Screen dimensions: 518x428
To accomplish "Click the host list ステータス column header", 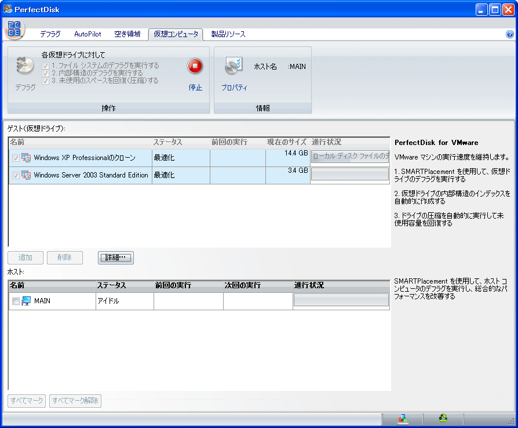I will tap(125, 286).
